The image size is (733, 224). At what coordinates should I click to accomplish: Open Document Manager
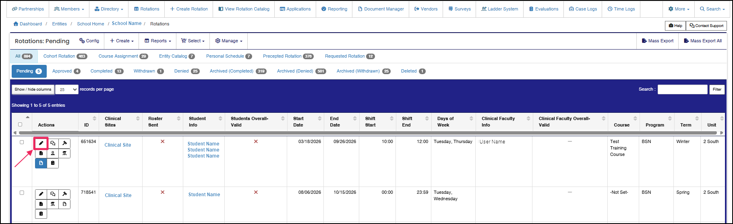(381, 9)
